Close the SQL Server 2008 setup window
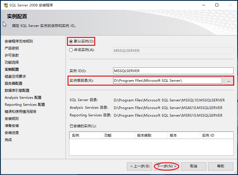Viewport: 238px width, 175px height. click(230, 5)
